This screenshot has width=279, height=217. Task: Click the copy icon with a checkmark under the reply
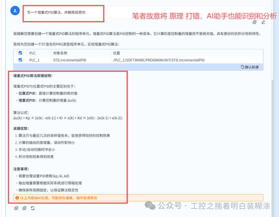point(16,208)
